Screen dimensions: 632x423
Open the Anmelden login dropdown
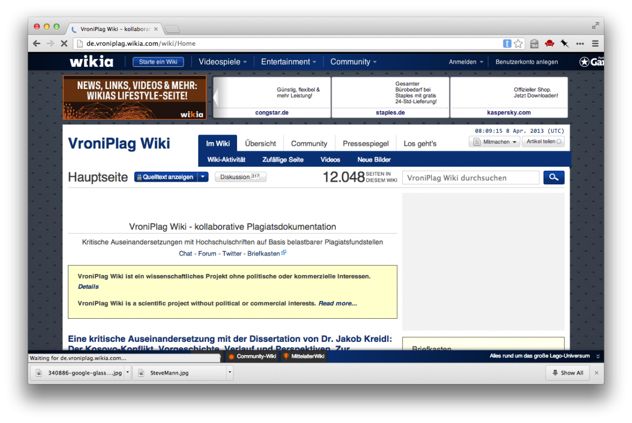pyautogui.click(x=466, y=62)
